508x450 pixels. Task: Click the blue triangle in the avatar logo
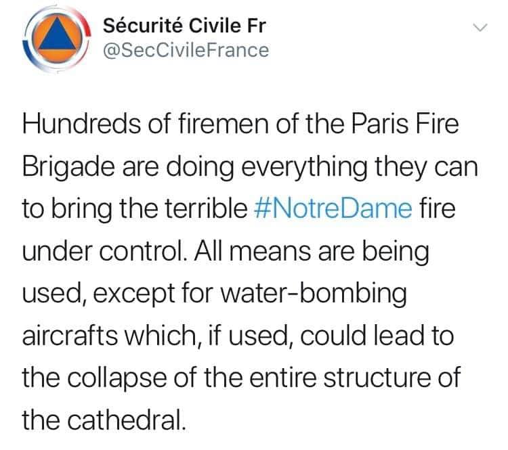(x=57, y=35)
